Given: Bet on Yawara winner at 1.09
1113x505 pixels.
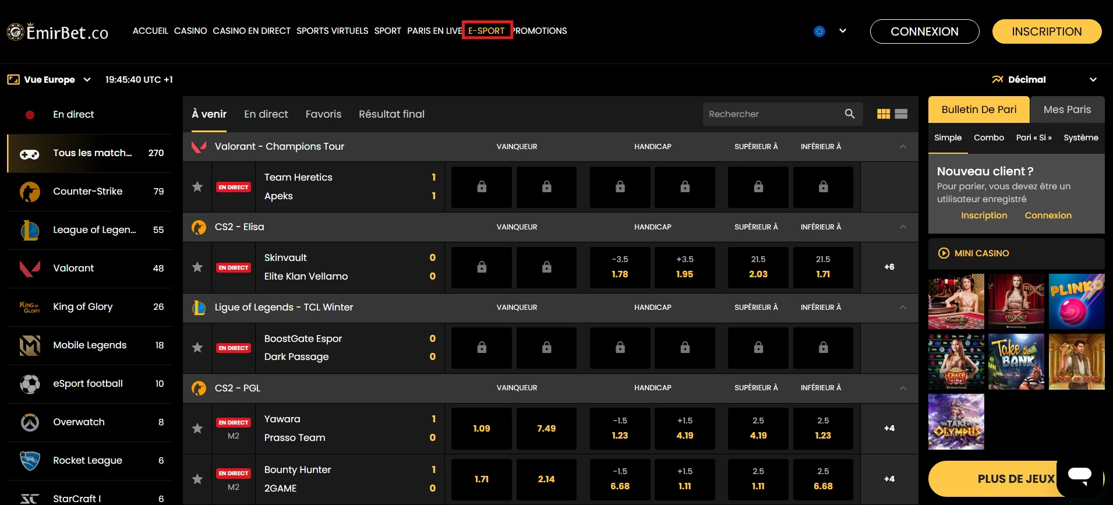Looking at the screenshot, I should 482,429.
